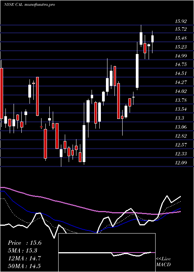This screenshot has height=272, width=194.
Task: Click the 14.99 price axis label
Action: point(181,56)
